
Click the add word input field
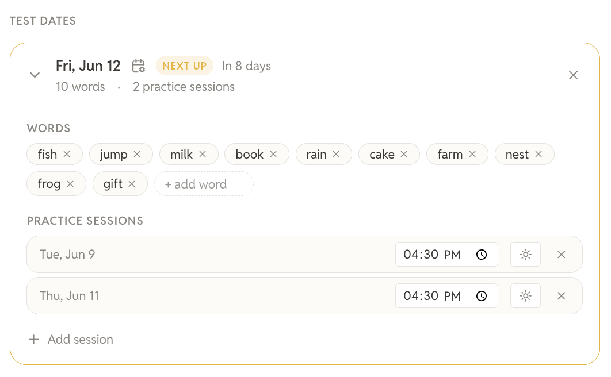point(204,184)
